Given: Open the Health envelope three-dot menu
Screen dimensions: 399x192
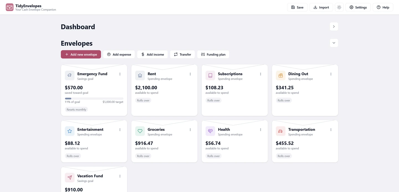Looking at the screenshot, I should [261, 130].
